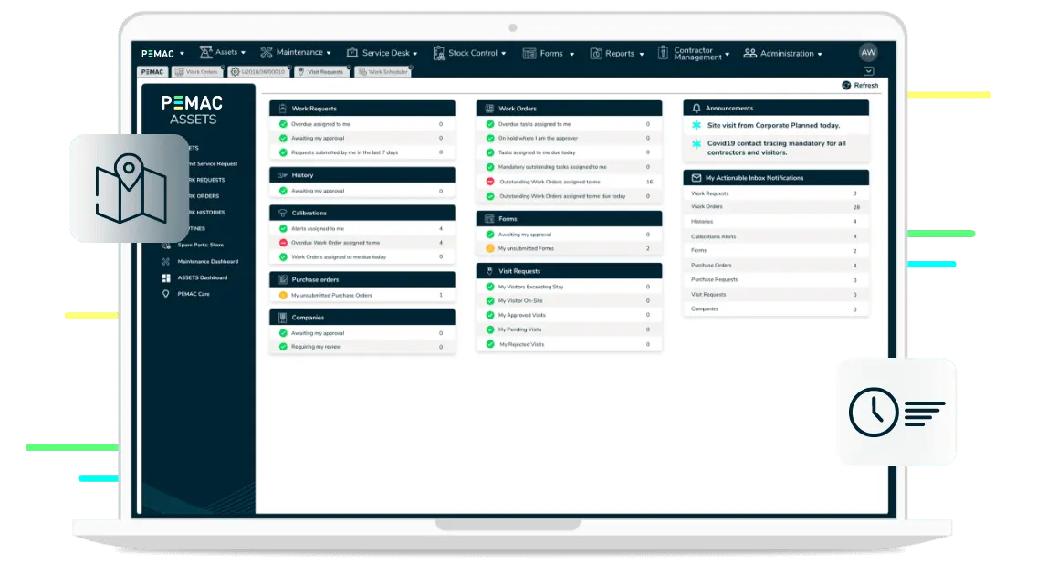Click the Administration people icon
The image size is (1037, 575).
pyautogui.click(x=749, y=53)
